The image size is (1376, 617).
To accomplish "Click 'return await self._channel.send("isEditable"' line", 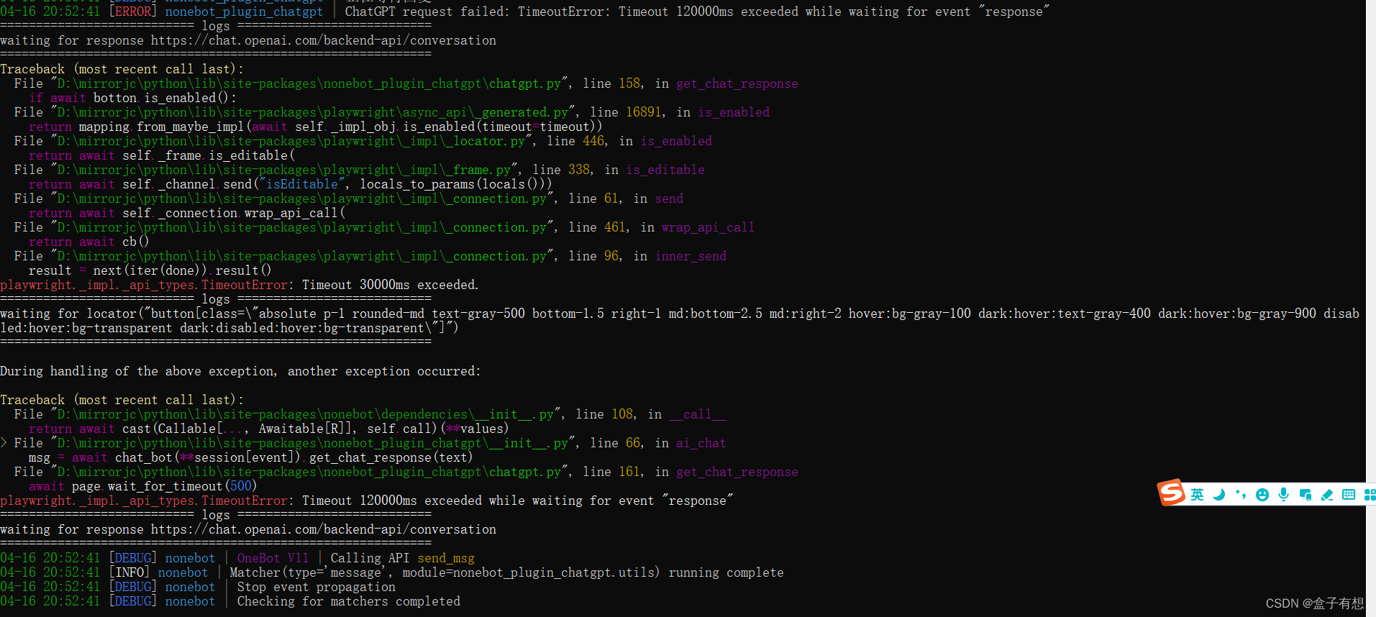I will [x=291, y=184].
